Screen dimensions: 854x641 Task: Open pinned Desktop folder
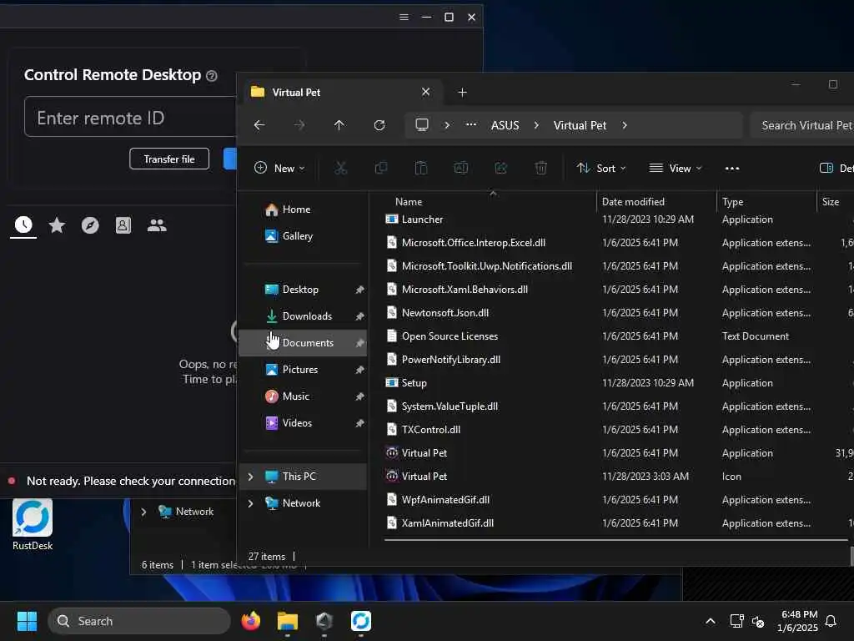click(302, 290)
